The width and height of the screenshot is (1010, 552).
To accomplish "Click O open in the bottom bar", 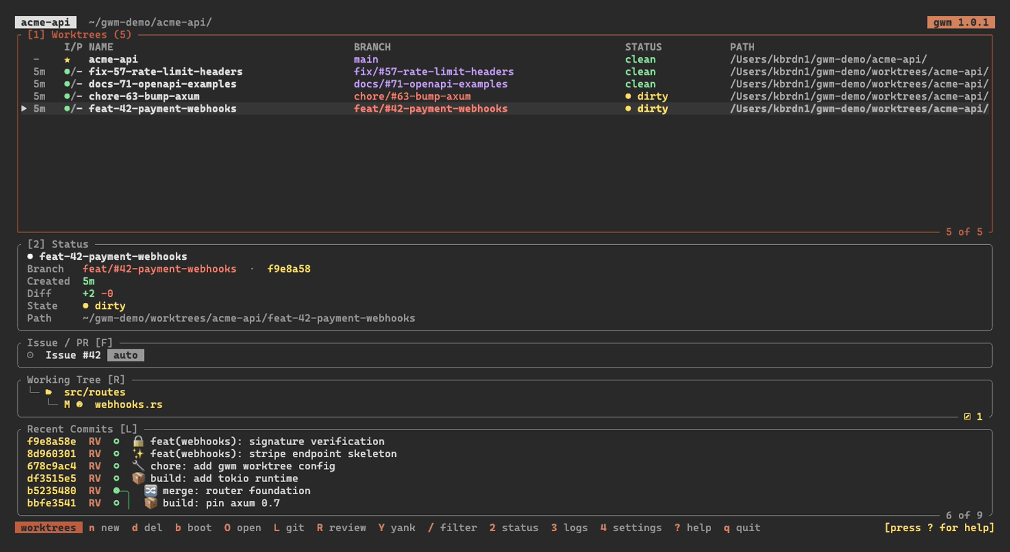I will point(242,528).
